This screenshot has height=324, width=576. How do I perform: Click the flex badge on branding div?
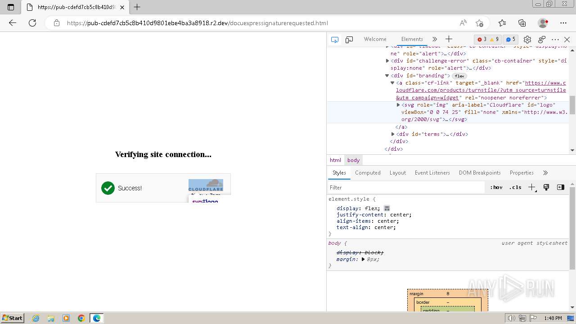point(459,76)
